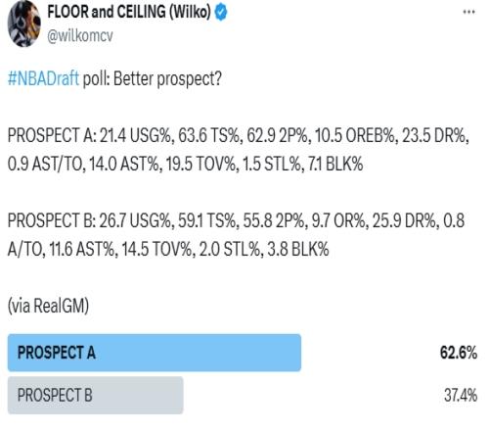
Task: Click the PROSPECT B label inside the bar
Action: coord(55,395)
